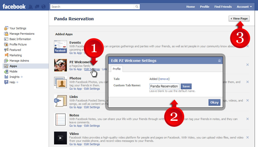Remove the Photos app with X
This screenshot has height=147, width=258.
[x=247, y=82]
